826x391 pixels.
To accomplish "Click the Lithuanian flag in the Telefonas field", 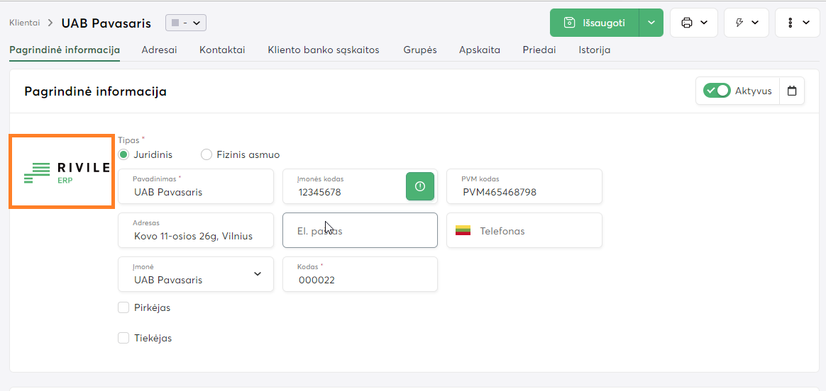I will (x=463, y=231).
